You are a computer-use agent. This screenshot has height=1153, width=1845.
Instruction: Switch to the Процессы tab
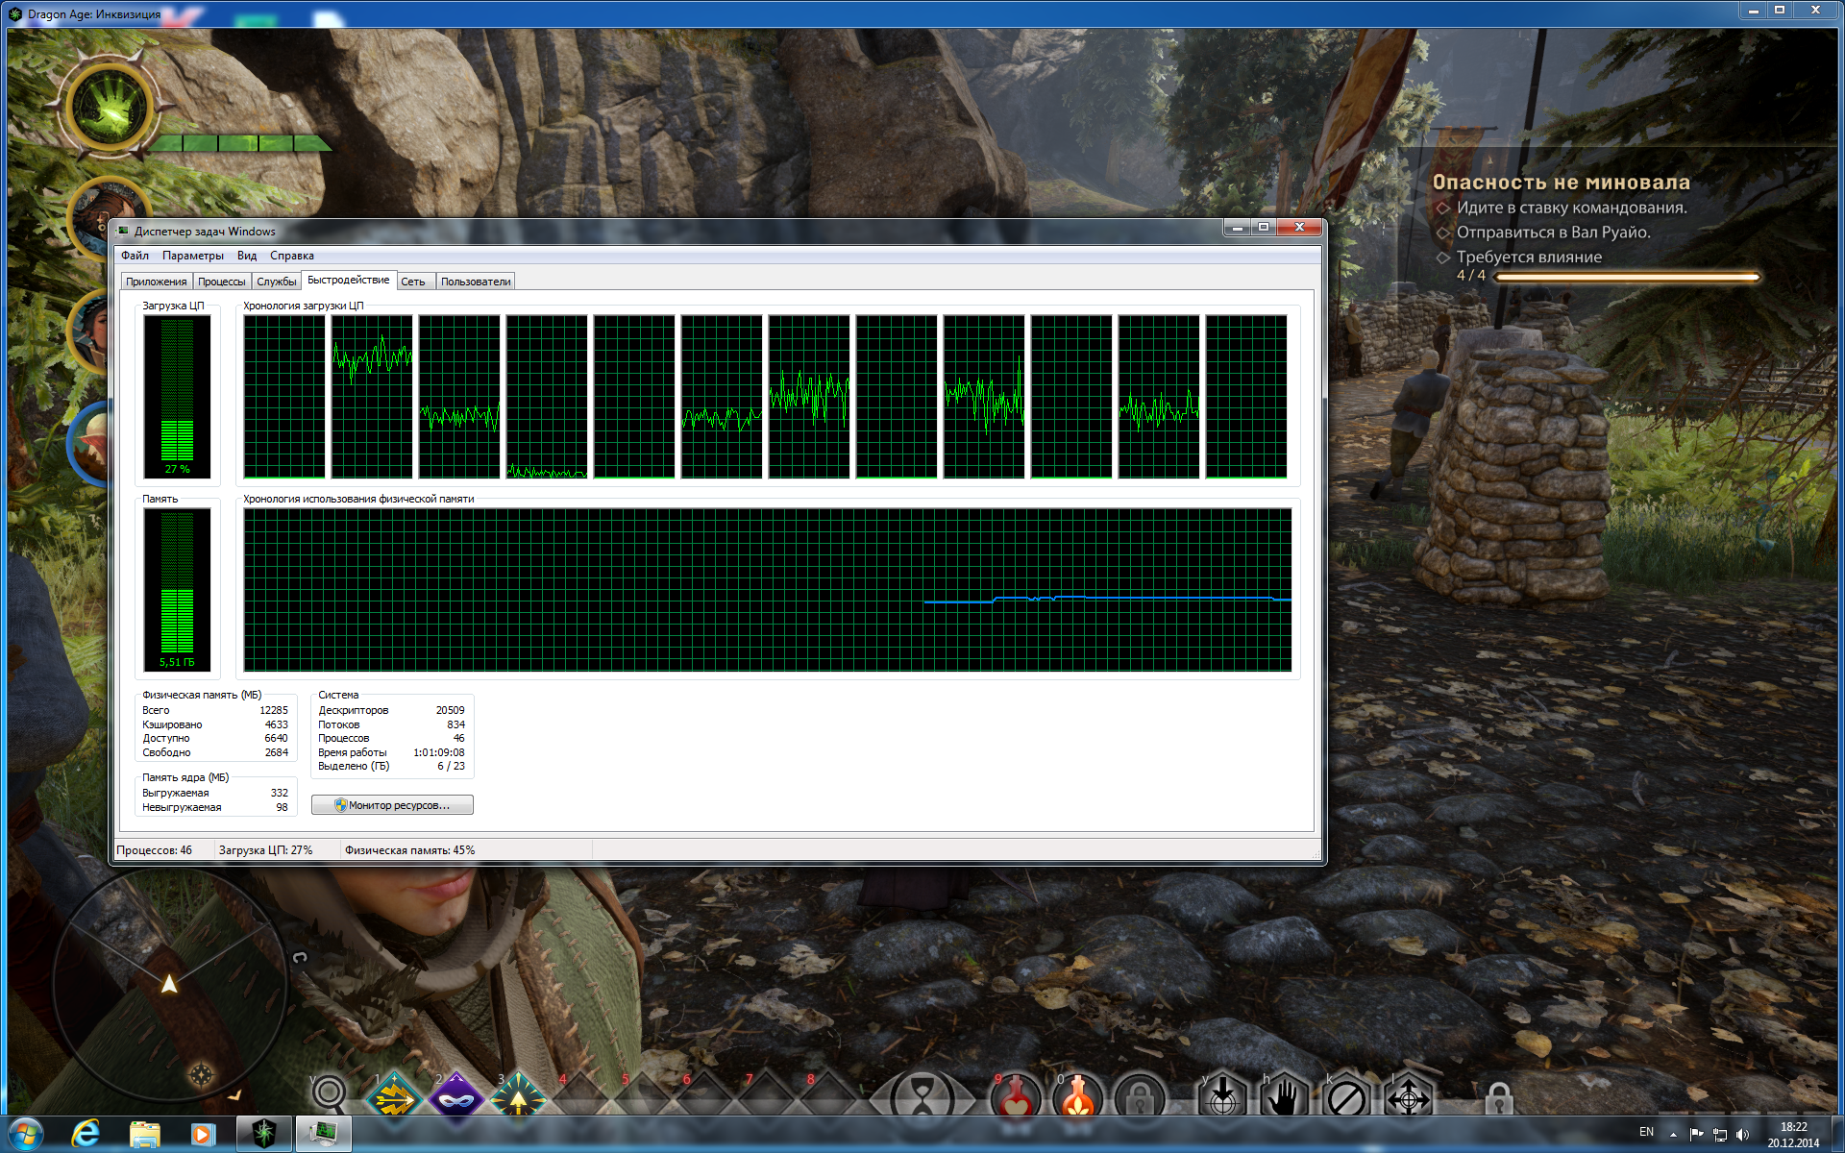click(x=221, y=282)
